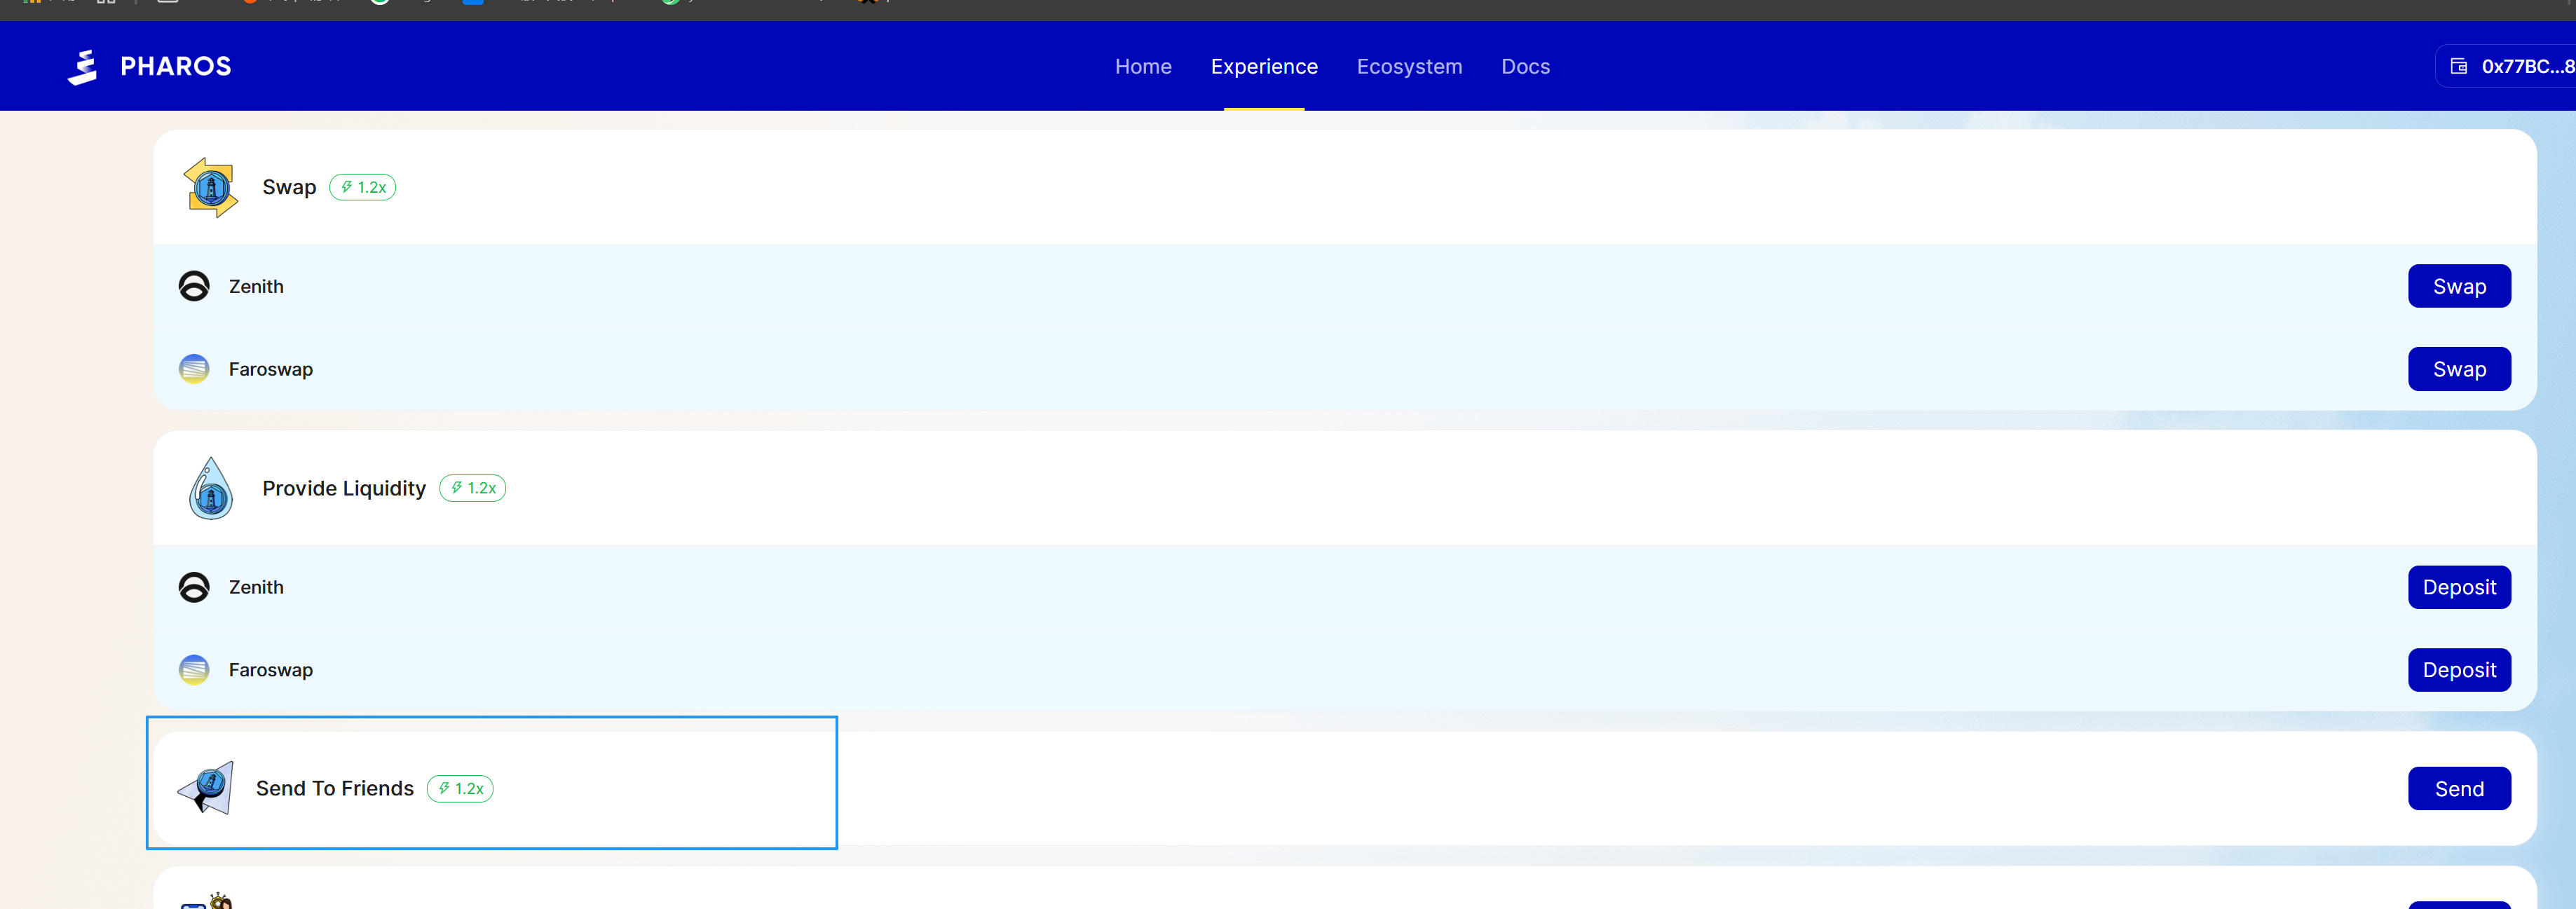Screen dimensions: 2576x909
Task: Open the Home tab
Action: click(x=1143, y=66)
